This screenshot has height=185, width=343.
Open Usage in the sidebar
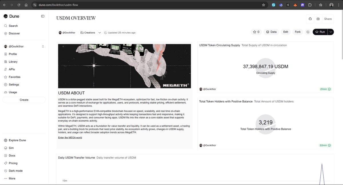pos(24,92)
